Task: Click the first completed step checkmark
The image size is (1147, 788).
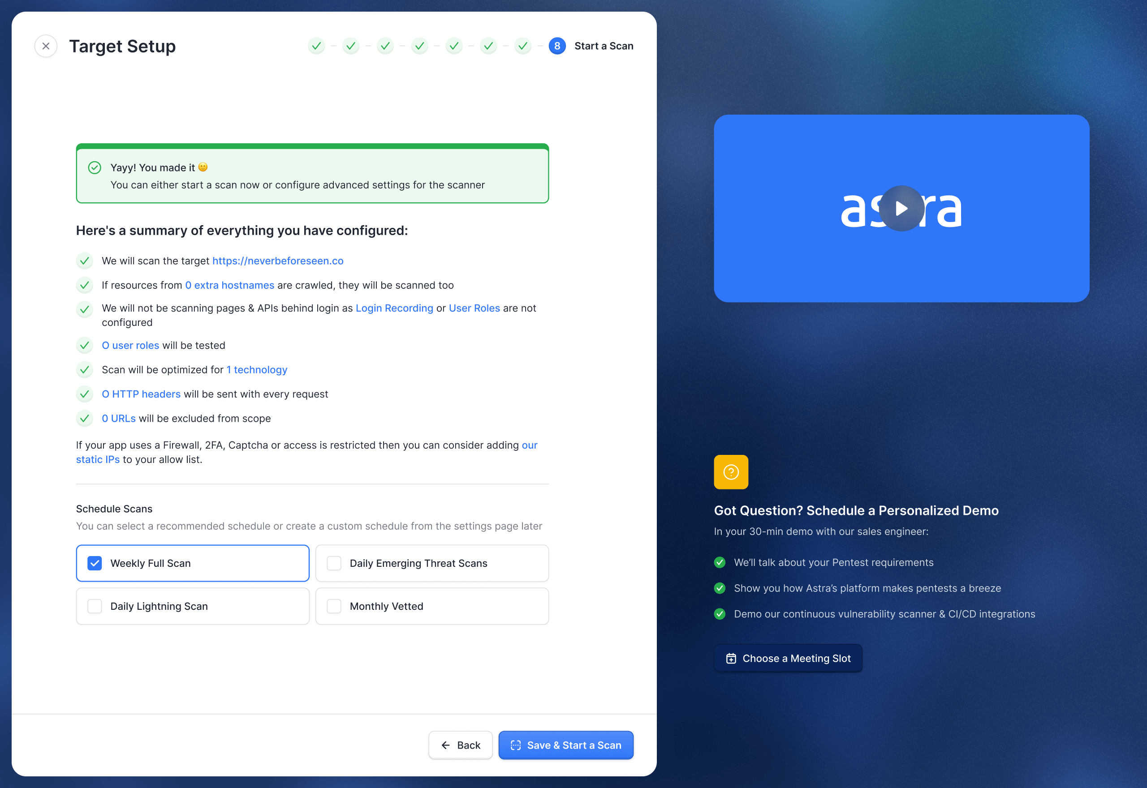Action: pyautogui.click(x=316, y=46)
